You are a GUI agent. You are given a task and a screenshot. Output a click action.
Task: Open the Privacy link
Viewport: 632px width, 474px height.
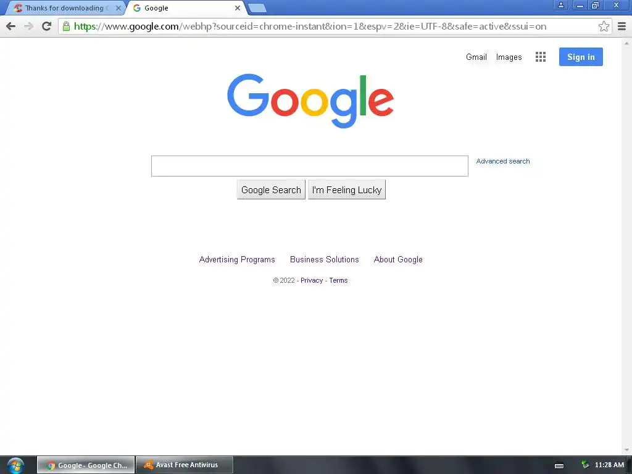[312, 281]
